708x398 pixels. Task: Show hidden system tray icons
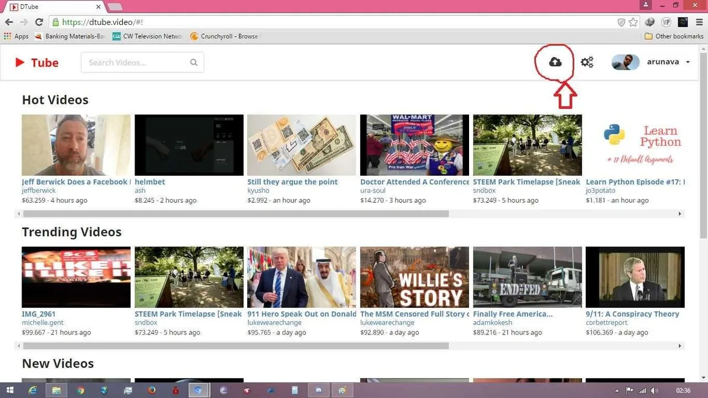click(617, 390)
